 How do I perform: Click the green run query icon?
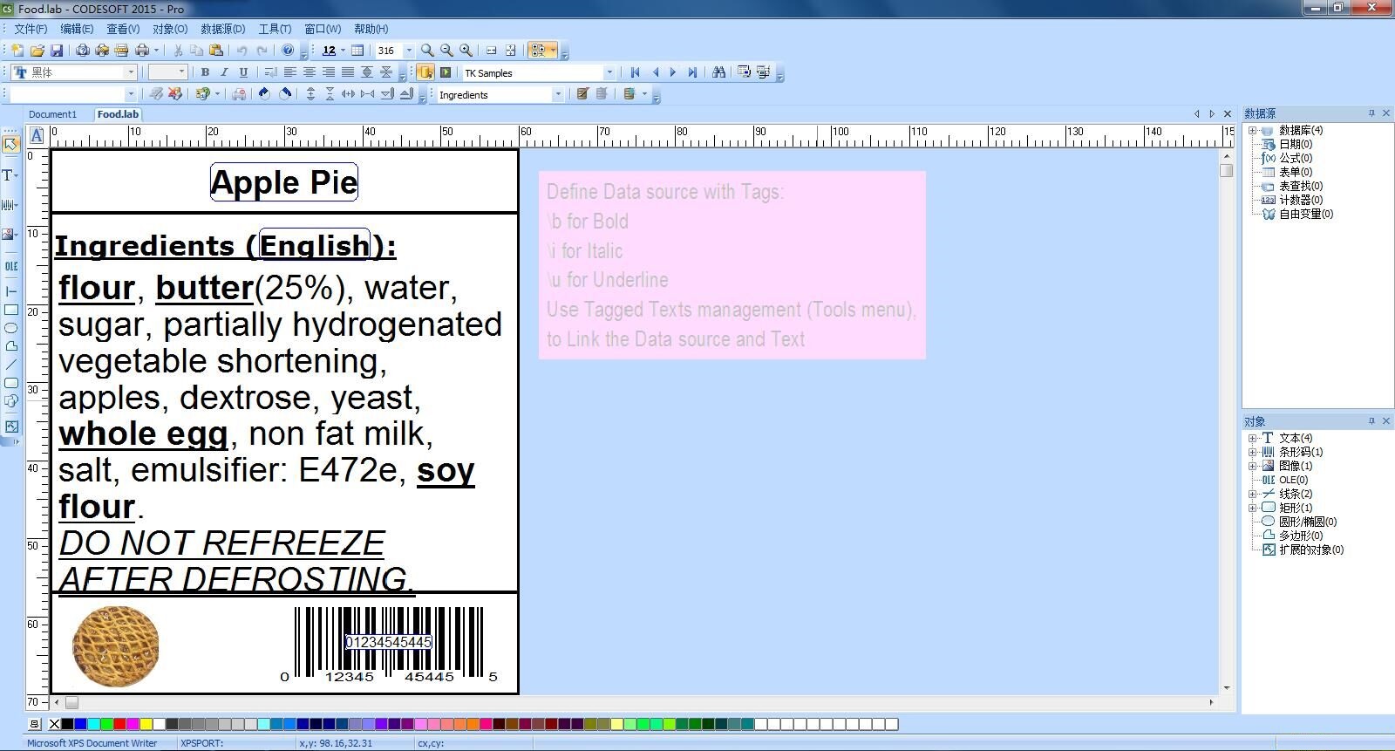tap(446, 72)
